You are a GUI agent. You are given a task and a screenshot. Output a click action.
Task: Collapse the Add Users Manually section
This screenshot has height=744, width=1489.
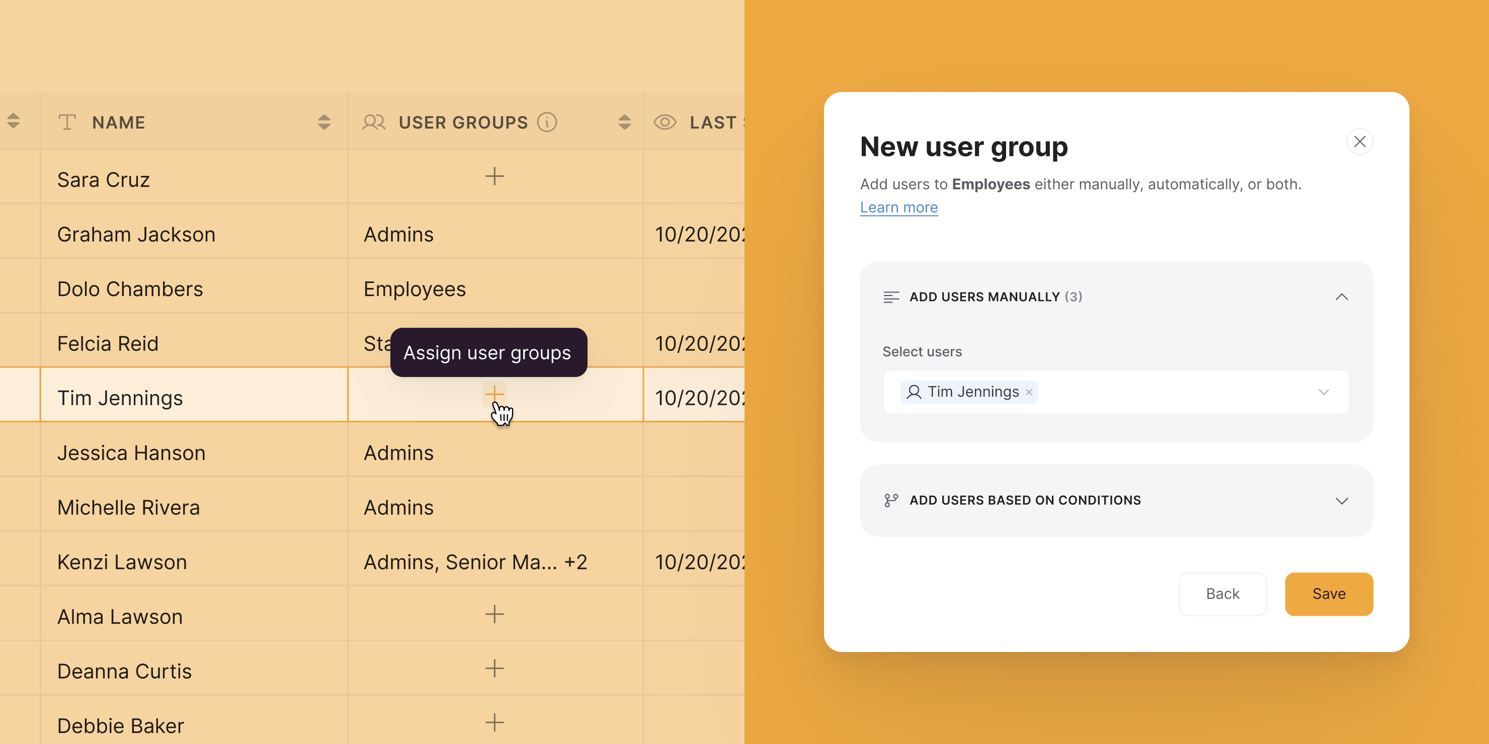coord(1342,297)
